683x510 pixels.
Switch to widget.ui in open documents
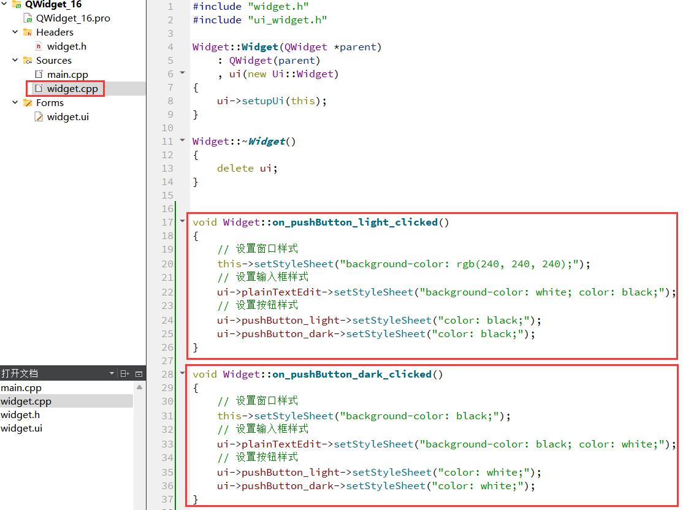[66, 428]
